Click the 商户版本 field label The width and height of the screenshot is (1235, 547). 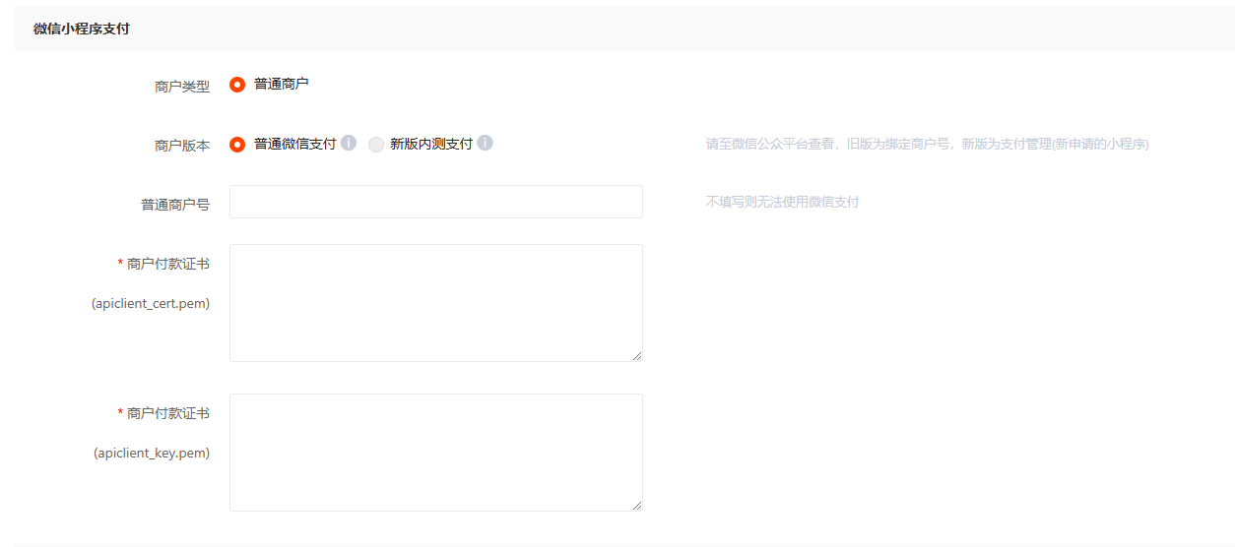point(182,146)
